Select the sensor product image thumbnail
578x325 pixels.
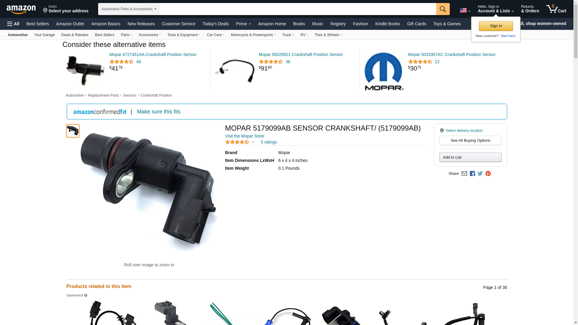[73, 131]
